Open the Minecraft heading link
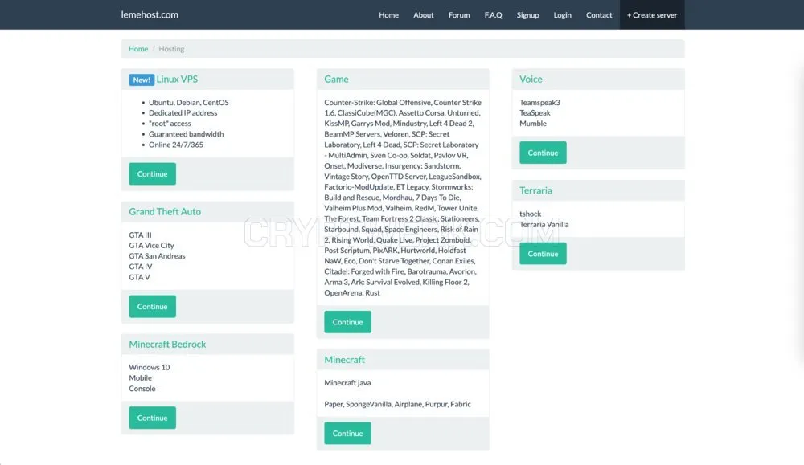The width and height of the screenshot is (804, 465). [x=345, y=360]
